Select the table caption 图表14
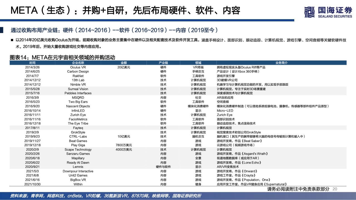The height and width of the screenshot is (200, 356). tap(62, 57)
